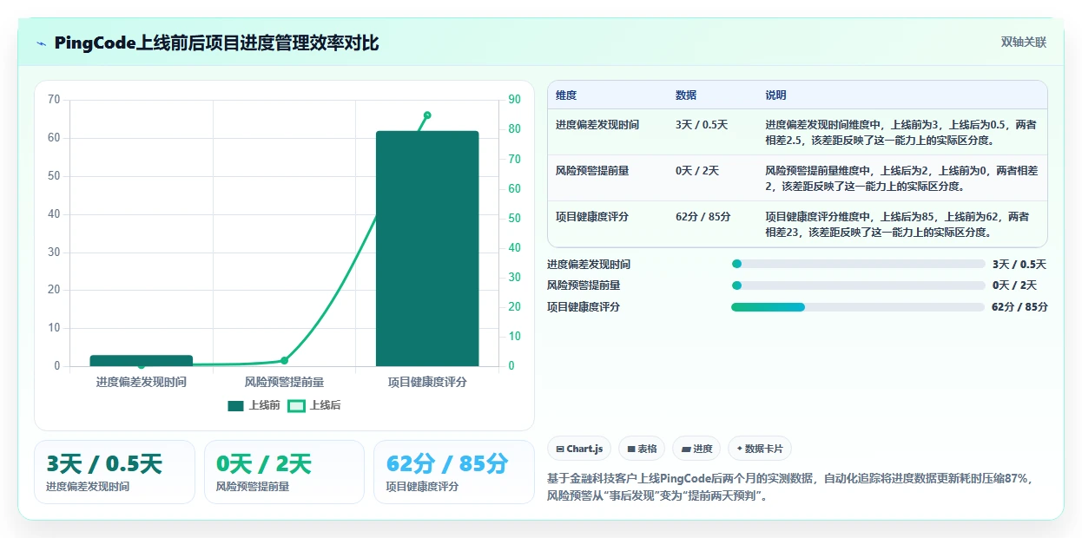Toggle the 上线后 legend item

[314, 405]
